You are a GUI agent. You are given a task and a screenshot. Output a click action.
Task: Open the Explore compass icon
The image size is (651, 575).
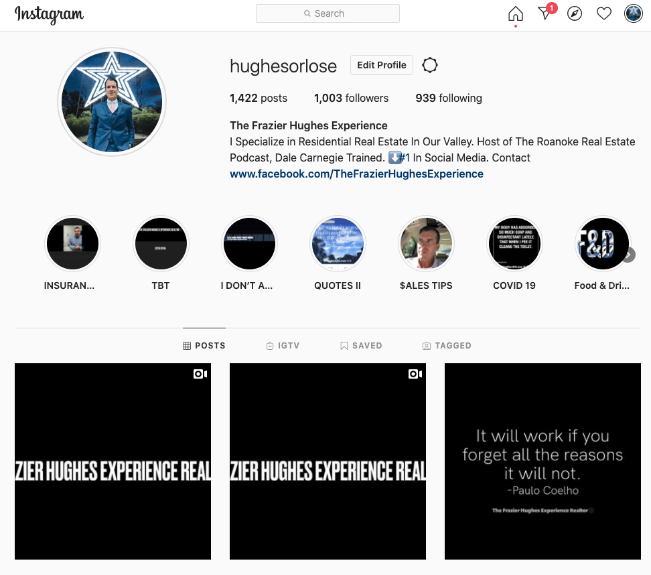click(x=575, y=14)
